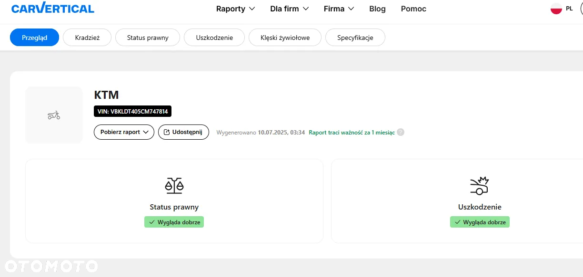This screenshot has width=583, height=277.
Task: Click the Udostępnij share button
Action: [183, 132]
